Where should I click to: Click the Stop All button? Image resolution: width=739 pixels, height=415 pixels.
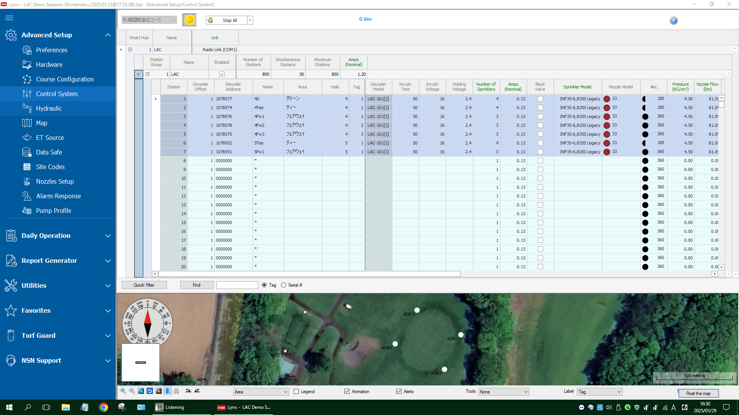[x=226, y=20]
